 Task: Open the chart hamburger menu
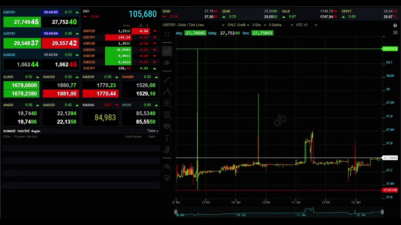[395, 32]
